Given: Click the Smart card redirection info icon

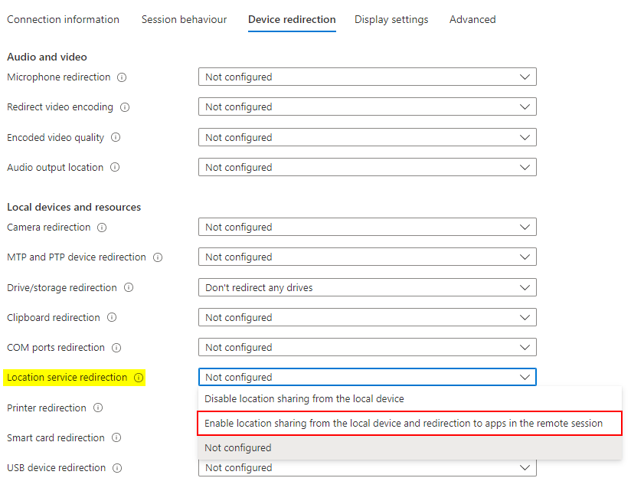Looking at the screenshot, I should [116, 438].
